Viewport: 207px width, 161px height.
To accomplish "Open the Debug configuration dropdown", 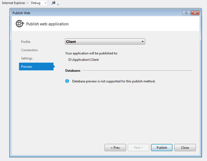I will pos(38,3).
